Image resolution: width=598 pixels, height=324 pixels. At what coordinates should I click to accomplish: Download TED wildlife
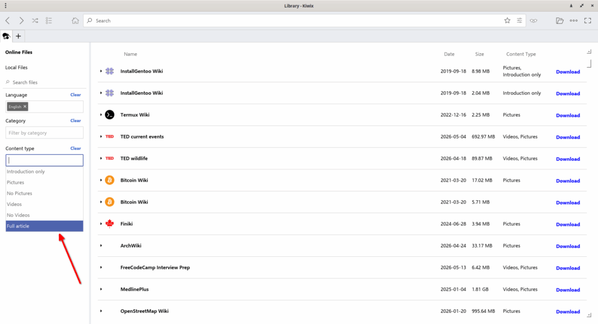coord(568,159)
